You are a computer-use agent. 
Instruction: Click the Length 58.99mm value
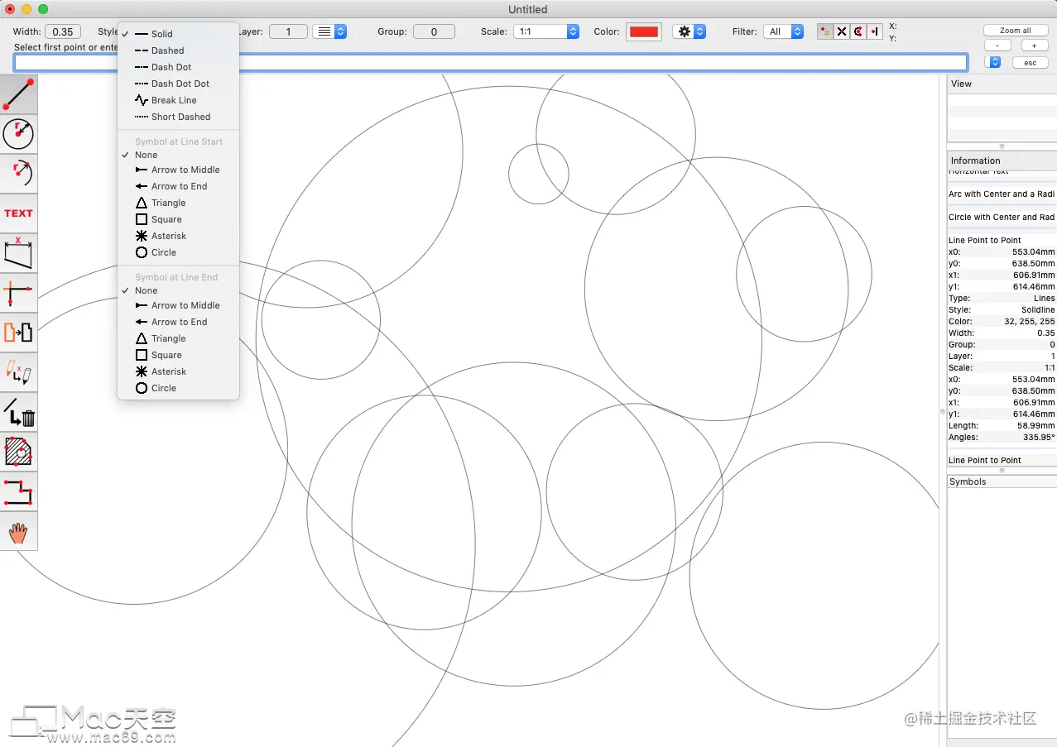point(1036,425)
